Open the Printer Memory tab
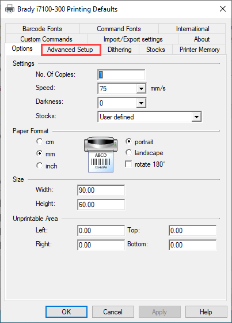Image resolution: width=232 pixels, height=323 pixels. pos(199,50)
